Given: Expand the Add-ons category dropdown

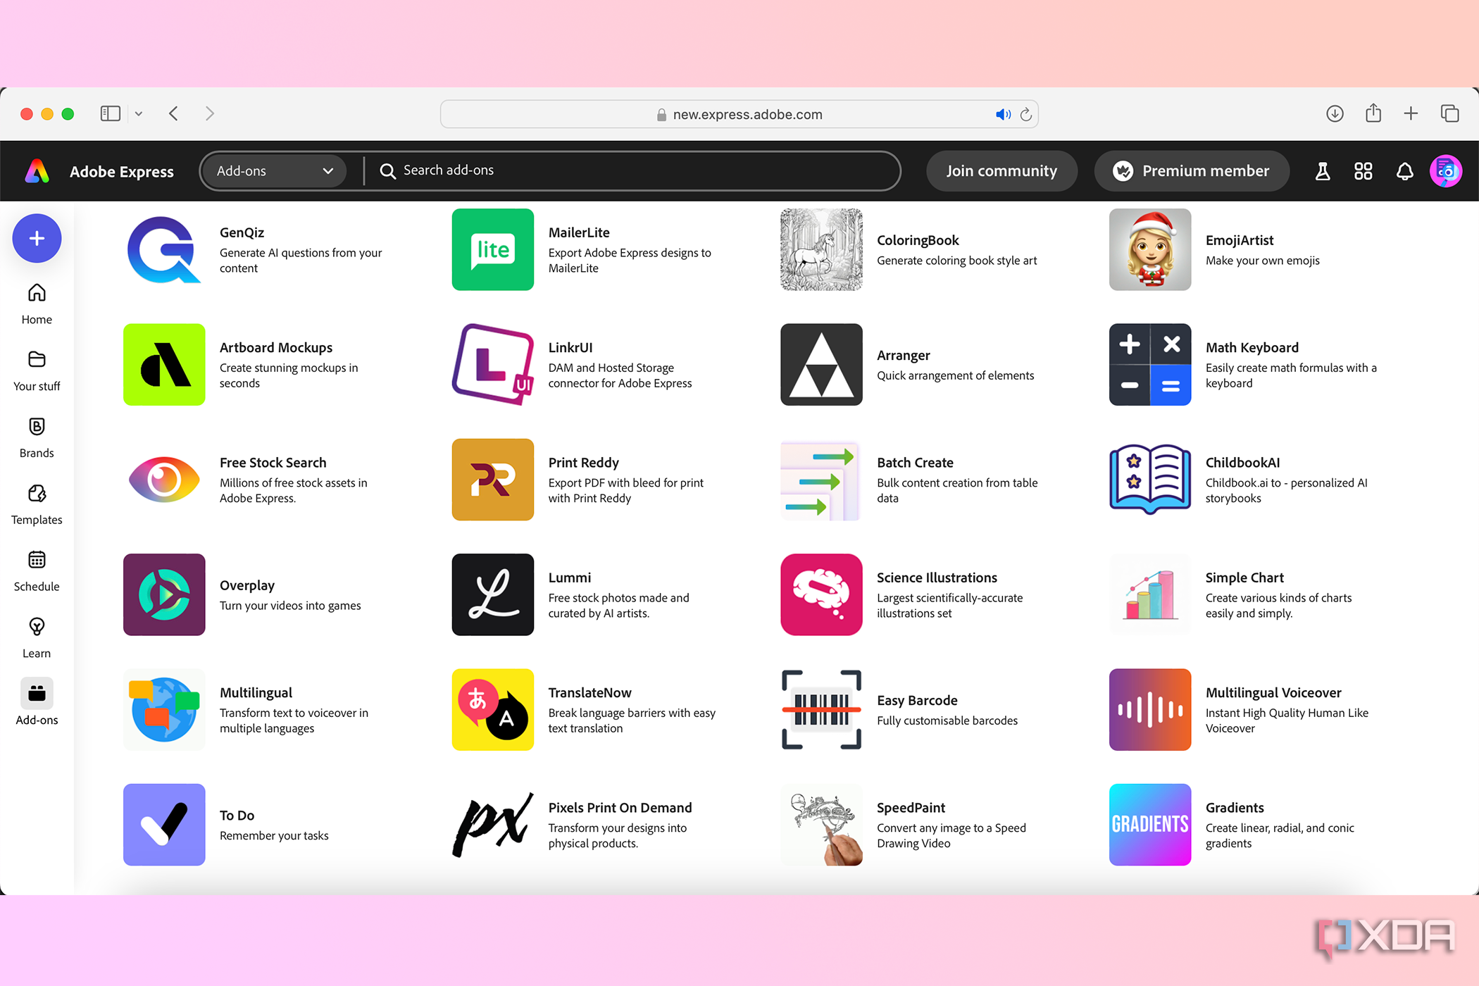Looking at the screenshot, I should [274, 171].
